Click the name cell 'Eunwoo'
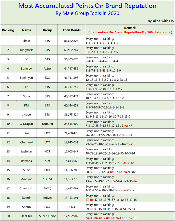 [x=26, y=69]
